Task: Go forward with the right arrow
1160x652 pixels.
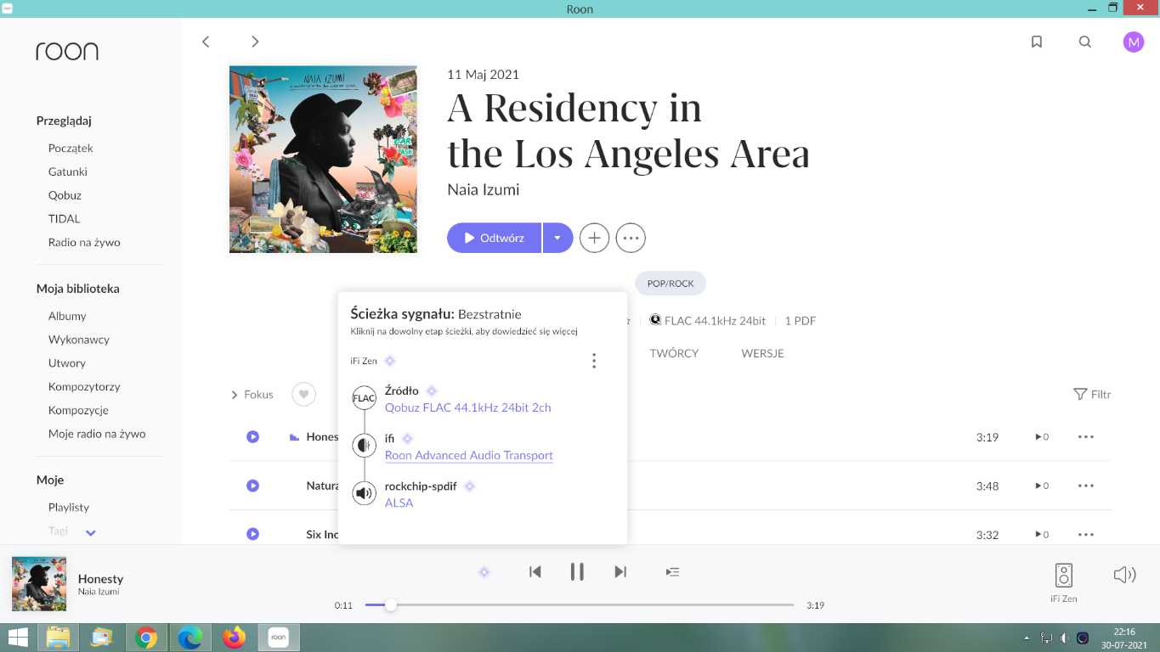Action: 255,42
